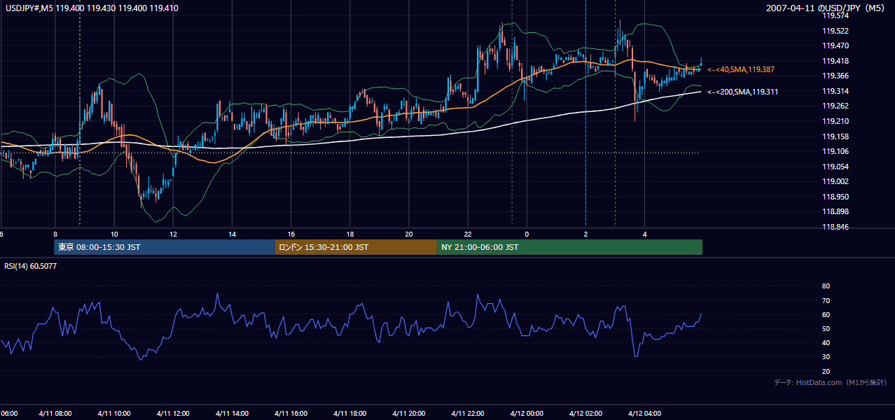Click the 4/11 16:00 time label
Screen dimensions: 895x420
pos(291,414)
